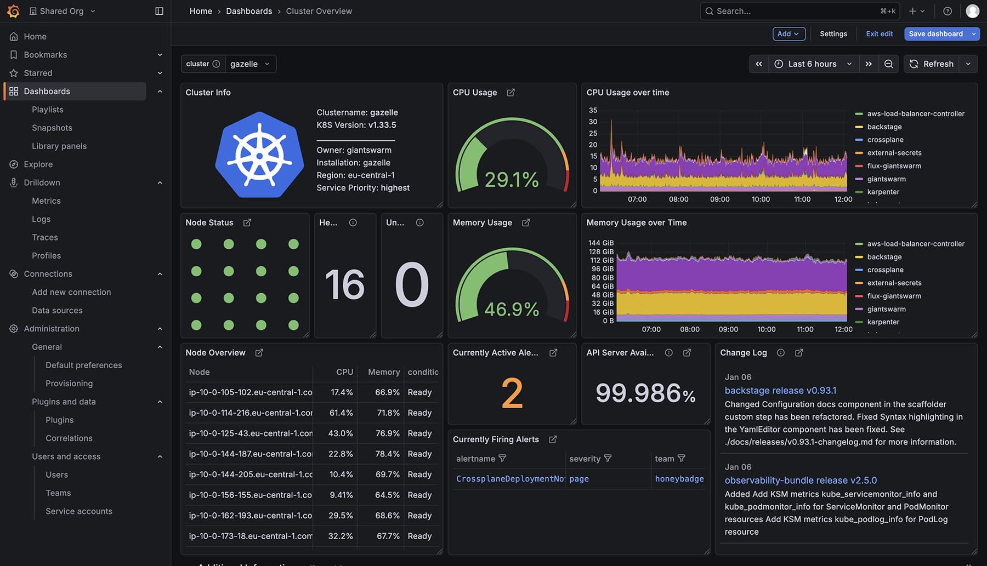Screen dimensions: 987x566
Task: Open the Node Status panel external link icon
Action: tap(247, 222)
